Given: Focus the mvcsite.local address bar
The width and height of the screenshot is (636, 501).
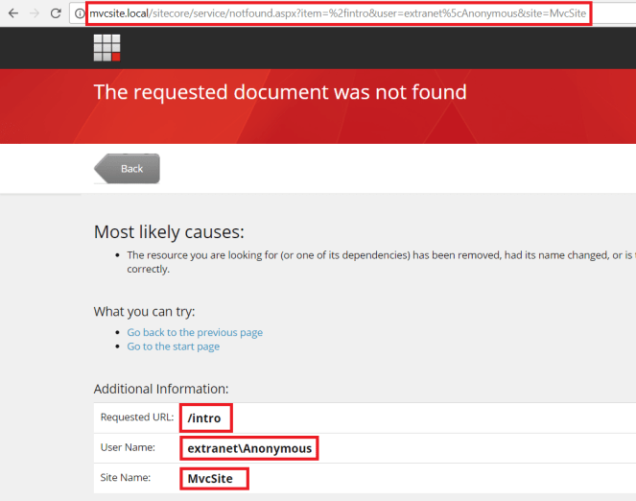Looking at the screenshot, I should (336, 13).
